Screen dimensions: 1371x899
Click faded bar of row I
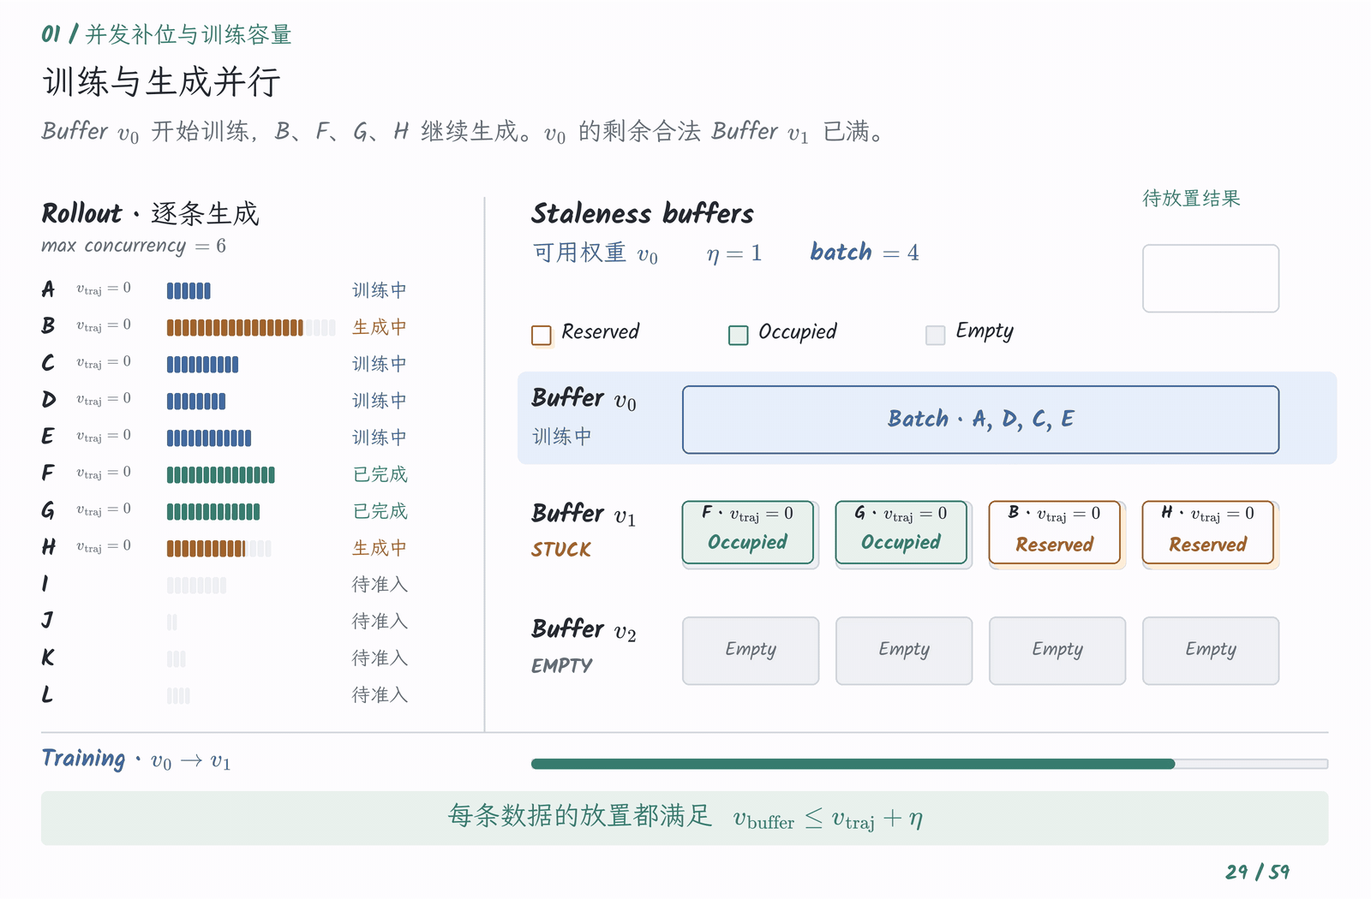pos(197,586)
